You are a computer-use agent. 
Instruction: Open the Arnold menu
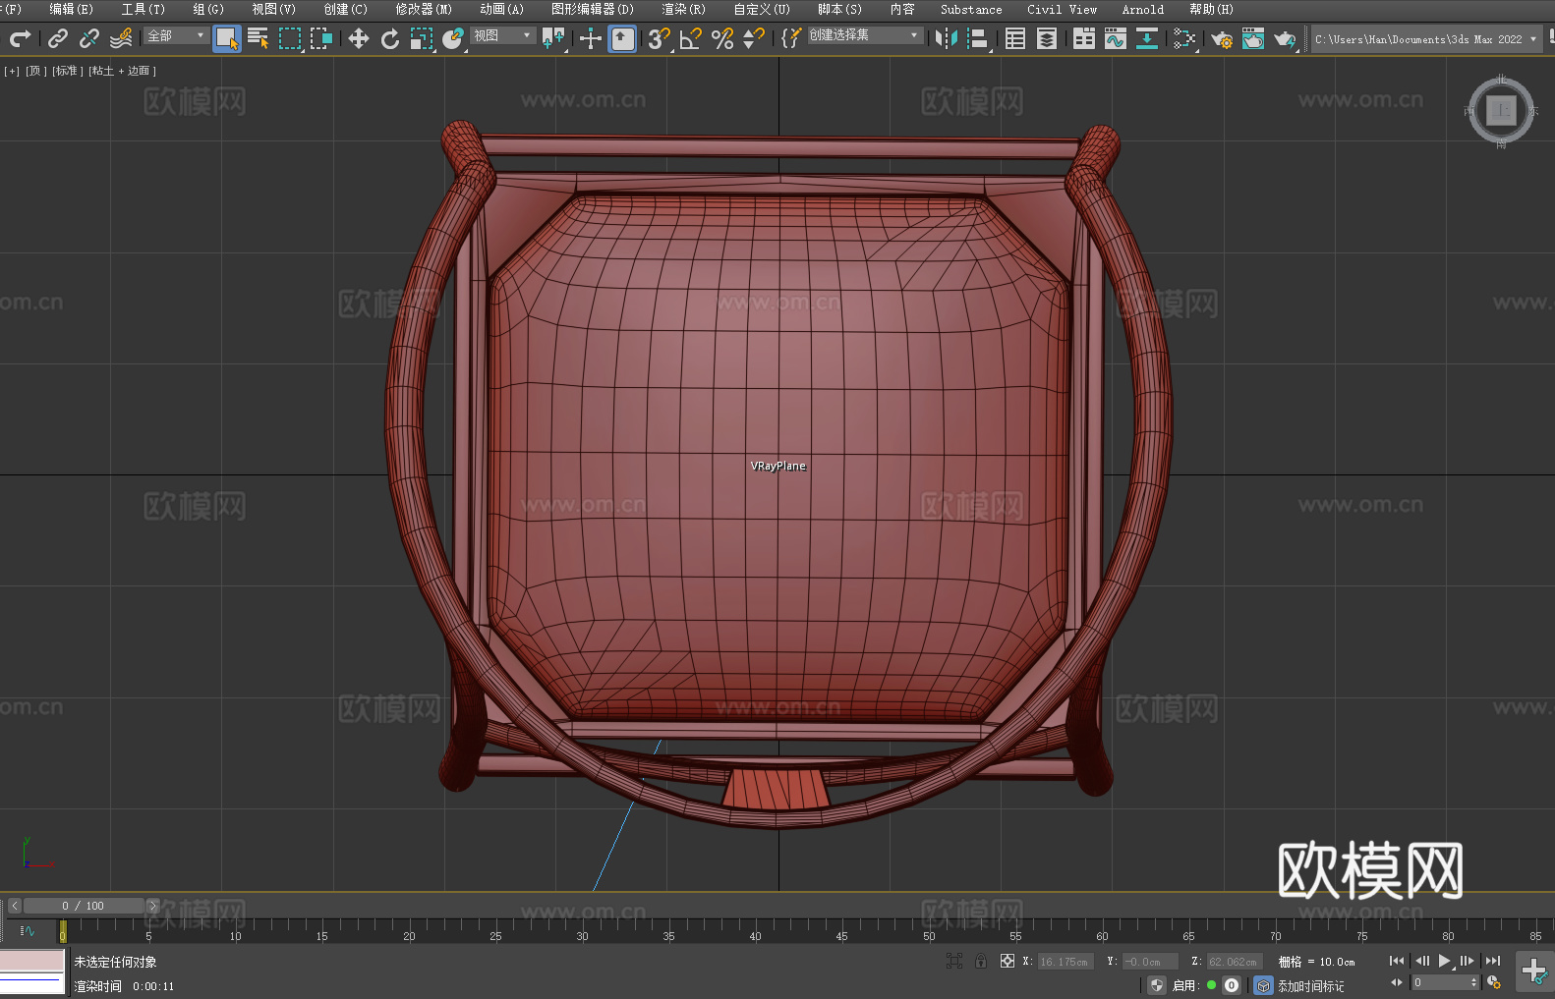1143,9
